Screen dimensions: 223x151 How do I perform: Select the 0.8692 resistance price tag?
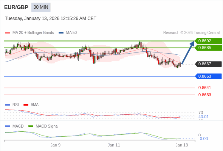pos(209,41)
